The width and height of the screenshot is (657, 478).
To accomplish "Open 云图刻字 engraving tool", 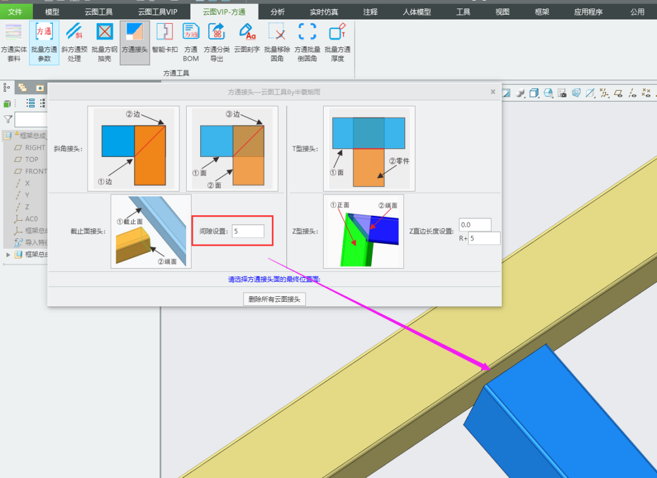I will pyautogui.click(x=247, y=38).
